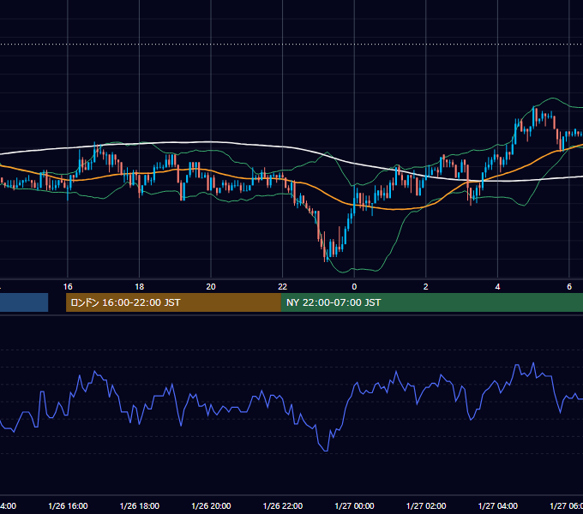
Task: Select the ロンドン 16:00-22:00 JST session bar
Action: click(x=173, y=302)
